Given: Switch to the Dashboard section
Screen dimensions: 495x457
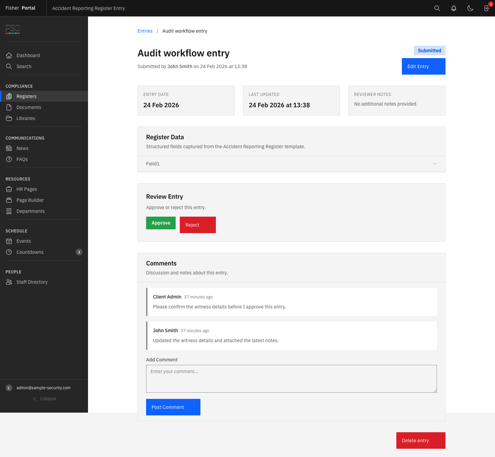Looking at the screenshot, I should click(28, 55).
